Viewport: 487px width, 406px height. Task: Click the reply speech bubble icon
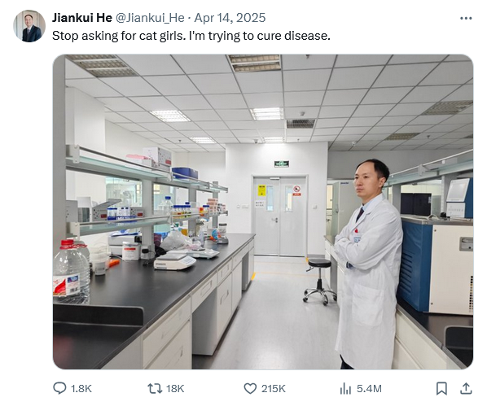pyautogui.click(x=59, y=388)
